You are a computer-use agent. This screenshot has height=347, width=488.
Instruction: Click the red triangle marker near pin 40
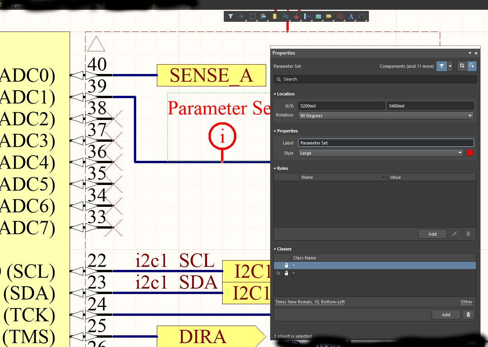pos(96,44)
